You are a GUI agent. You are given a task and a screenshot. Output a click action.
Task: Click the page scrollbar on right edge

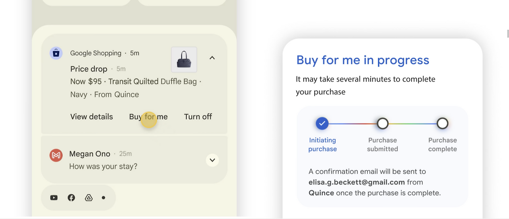click(508, 34)
